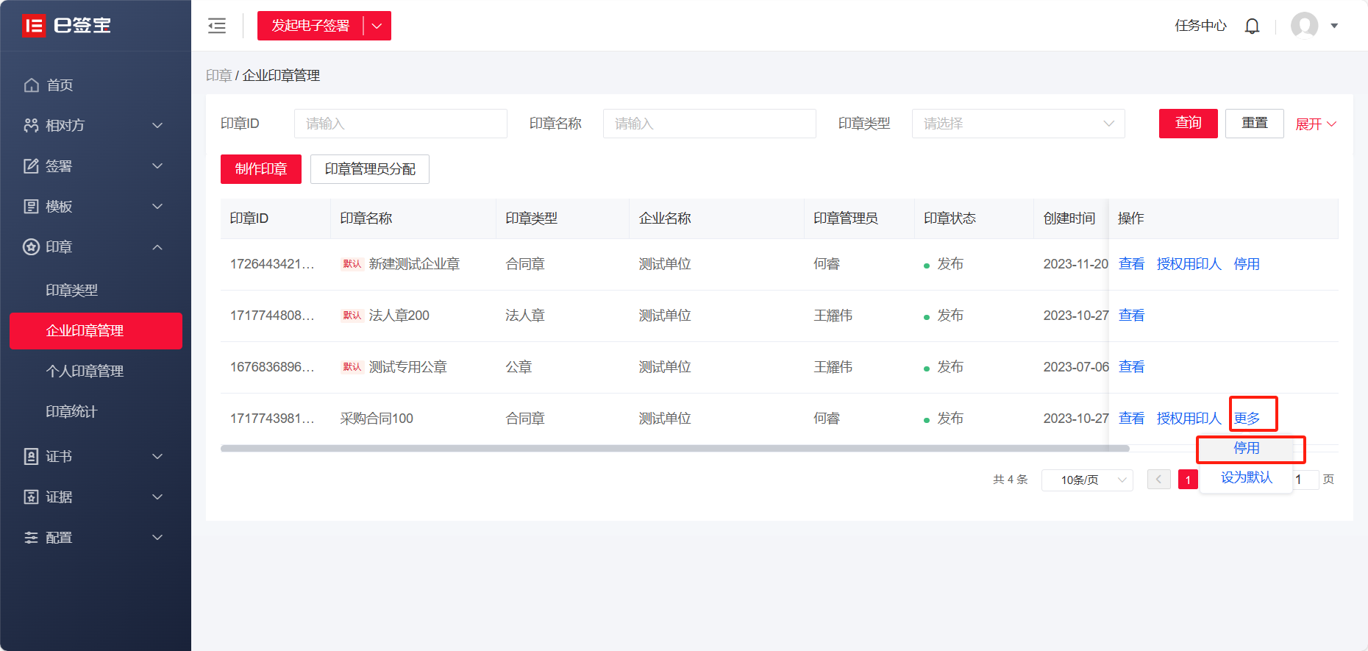Expand the 配置 sidebar menu chevron

click(x=157, y=538)
